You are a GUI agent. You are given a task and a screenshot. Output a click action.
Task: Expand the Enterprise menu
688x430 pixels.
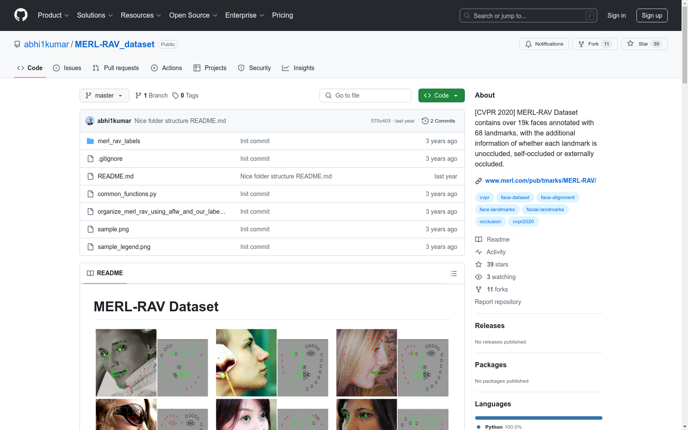pyautogui.click(x=245, y=15)
